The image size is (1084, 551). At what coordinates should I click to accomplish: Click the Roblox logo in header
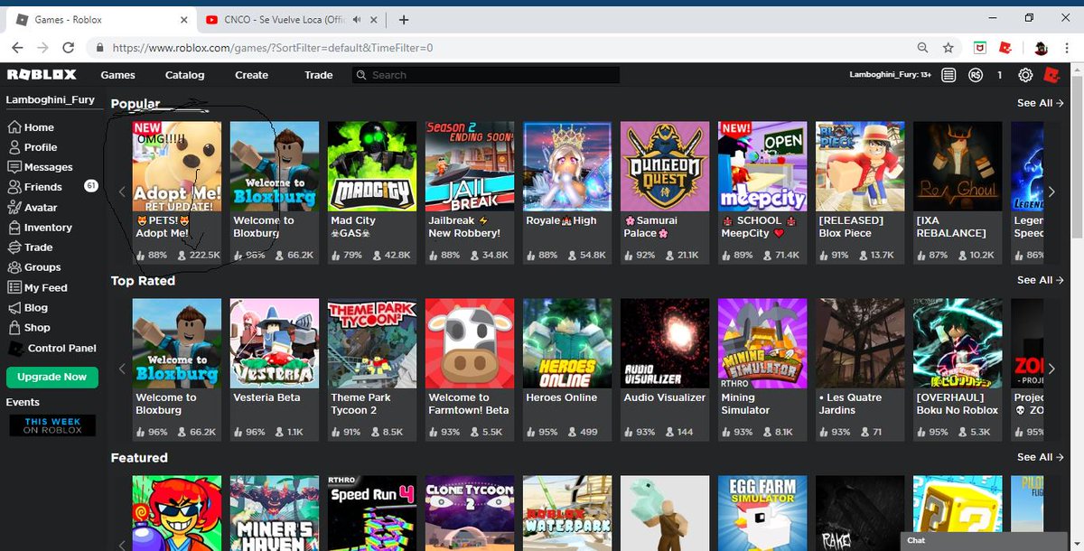(x=42, y=75)
